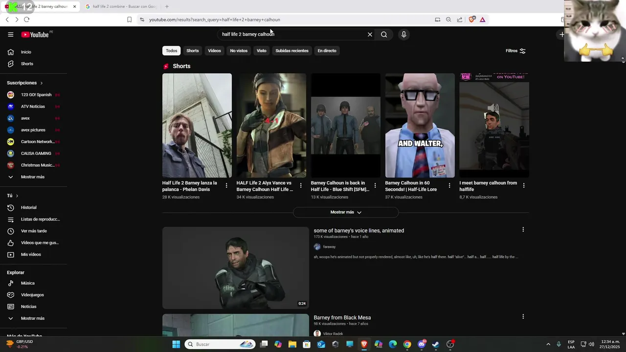626x352 pixels.
Task: Select the En directo filter chip
Action: pyautogui.click(x=327, y=51)
